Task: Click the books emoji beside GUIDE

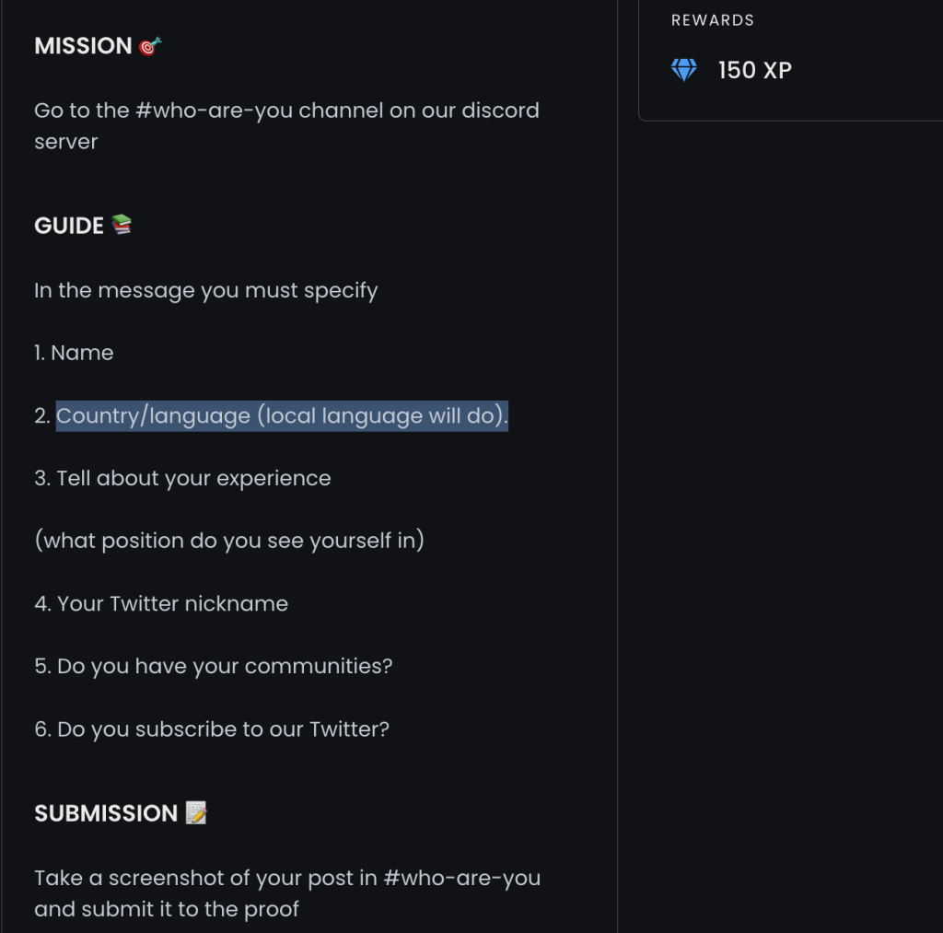Action: pyautogui.click(x=122, y=225)
